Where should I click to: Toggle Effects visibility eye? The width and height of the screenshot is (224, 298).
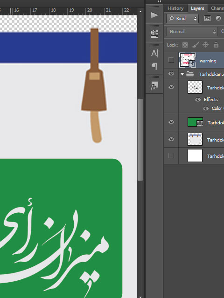point(198,99)
